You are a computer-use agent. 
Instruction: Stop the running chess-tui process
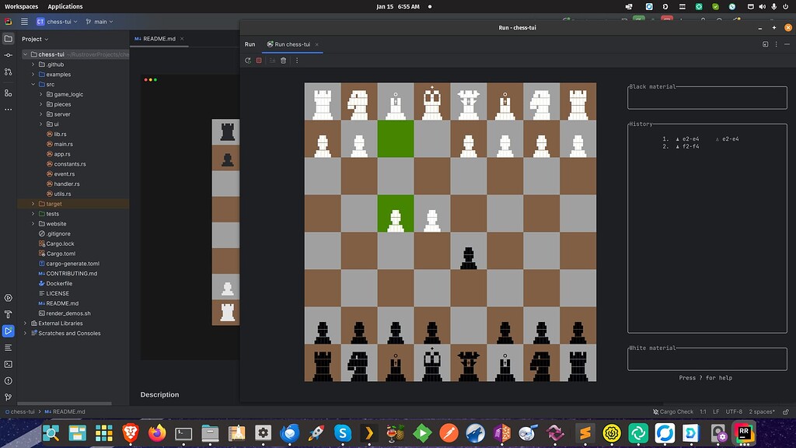coord(259,60)
